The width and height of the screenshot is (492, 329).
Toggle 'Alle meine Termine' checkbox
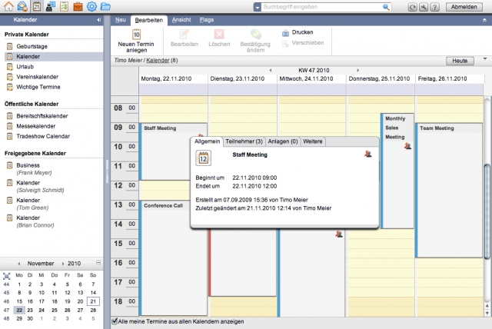click(115, 321)
